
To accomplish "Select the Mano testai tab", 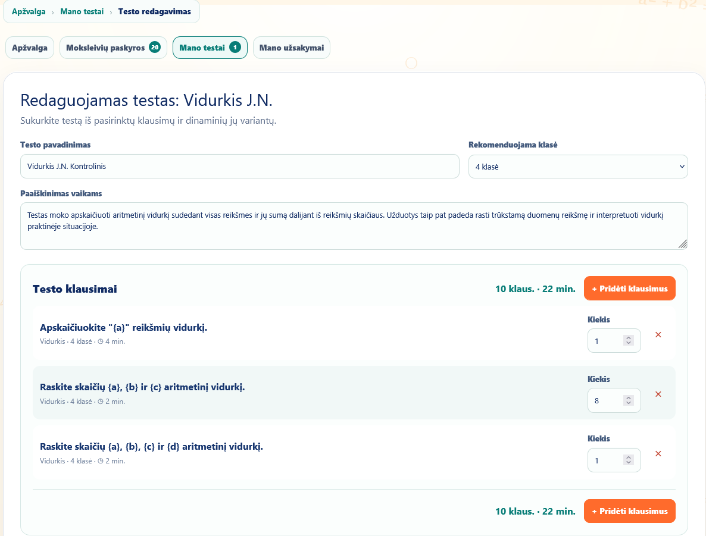I will coord(210,48).
